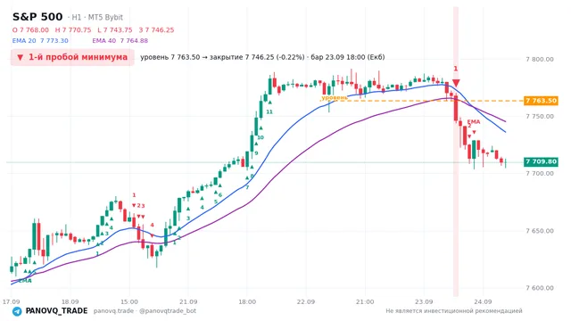This screenshot has width=571, height=321.
Task: Click the green signal number '9' on the rally
Action: pyautogui.click(x=256, y=152)
